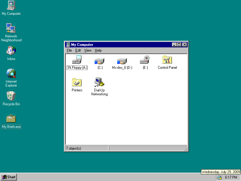The width and height of the screenshot is (241, 181).
Task: Select the Inbox desktop icon
Action: coord(11,51)
